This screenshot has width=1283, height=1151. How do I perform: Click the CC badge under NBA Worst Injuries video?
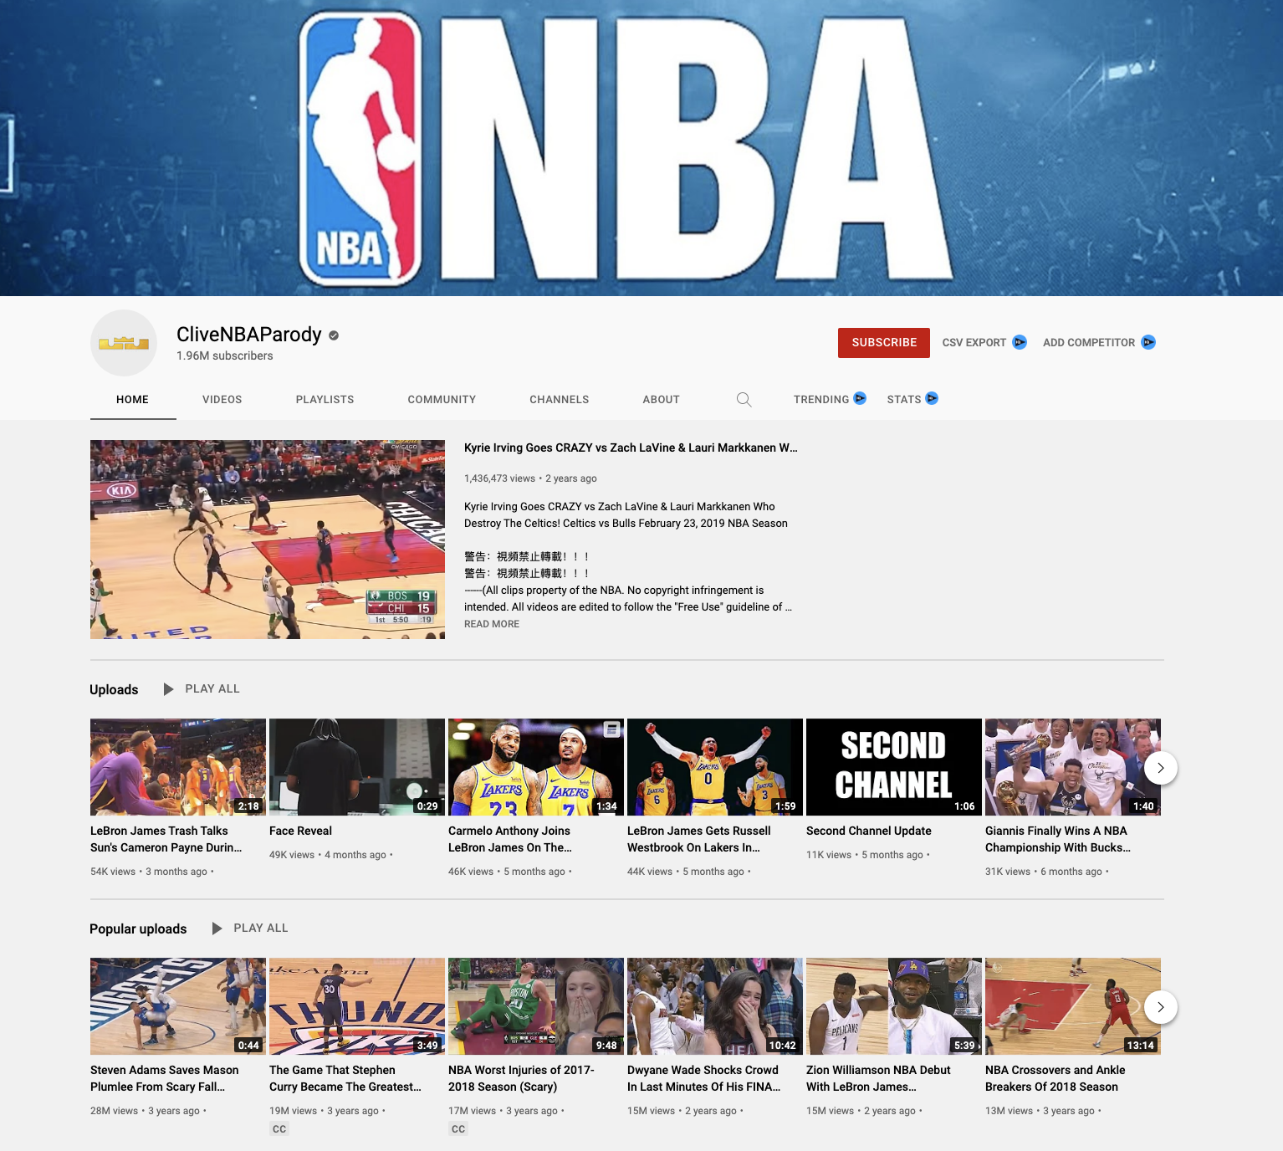coord(458,1128)
